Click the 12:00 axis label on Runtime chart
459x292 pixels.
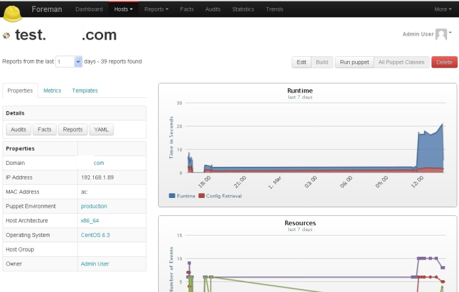[x=417, y=182]
